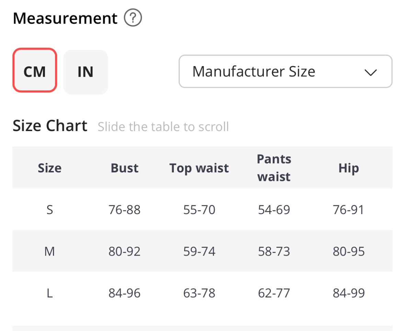Click the Size Chart heading
The height and width of the screenshot is (331, 405).
click(x=50, y=126)
